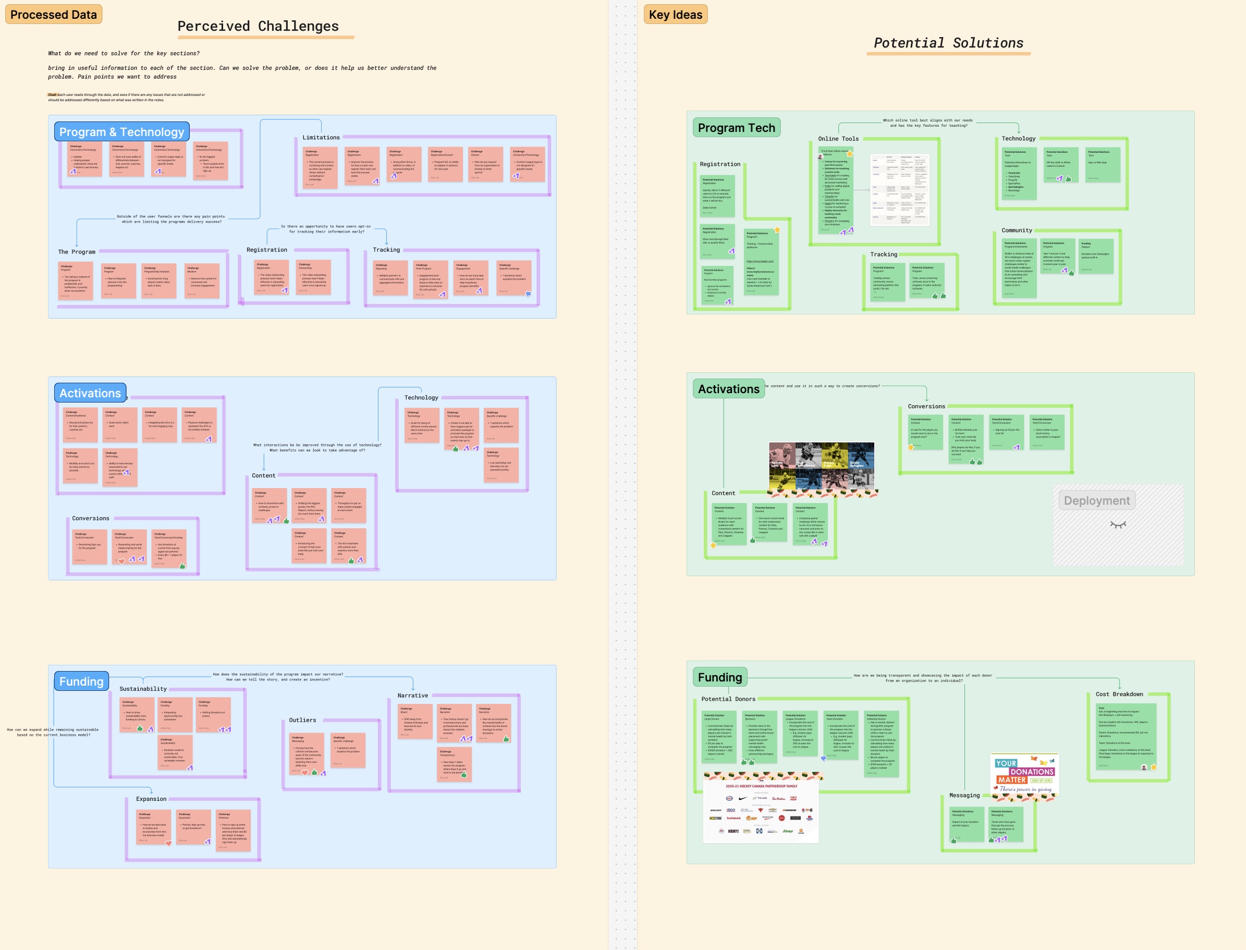Click the Potential Donors group heading
This screenshot has height=950, width=1246.
[x=728, y=699]
